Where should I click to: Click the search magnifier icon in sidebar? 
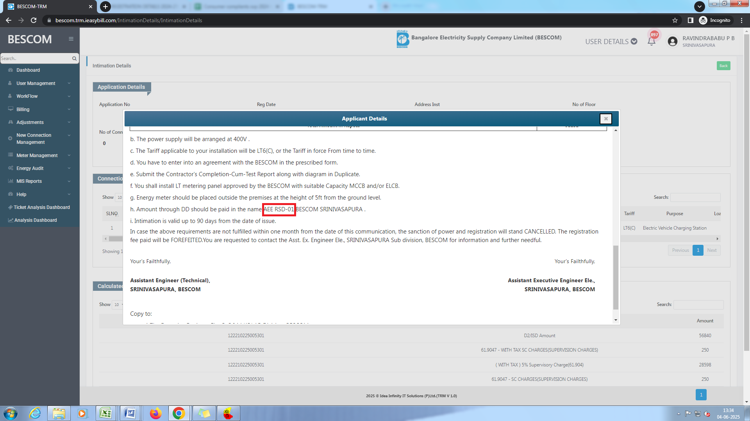click(x=74, y=58)
